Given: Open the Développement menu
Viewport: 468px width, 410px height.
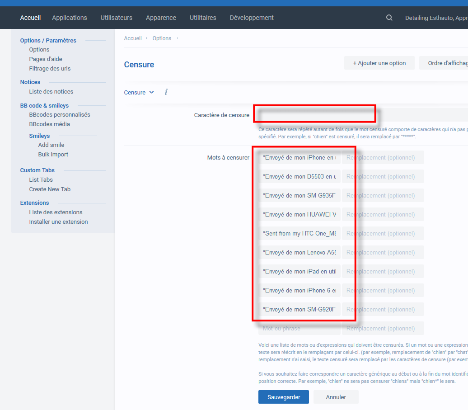Looking at the screenshot, I should tap(252, 18).
